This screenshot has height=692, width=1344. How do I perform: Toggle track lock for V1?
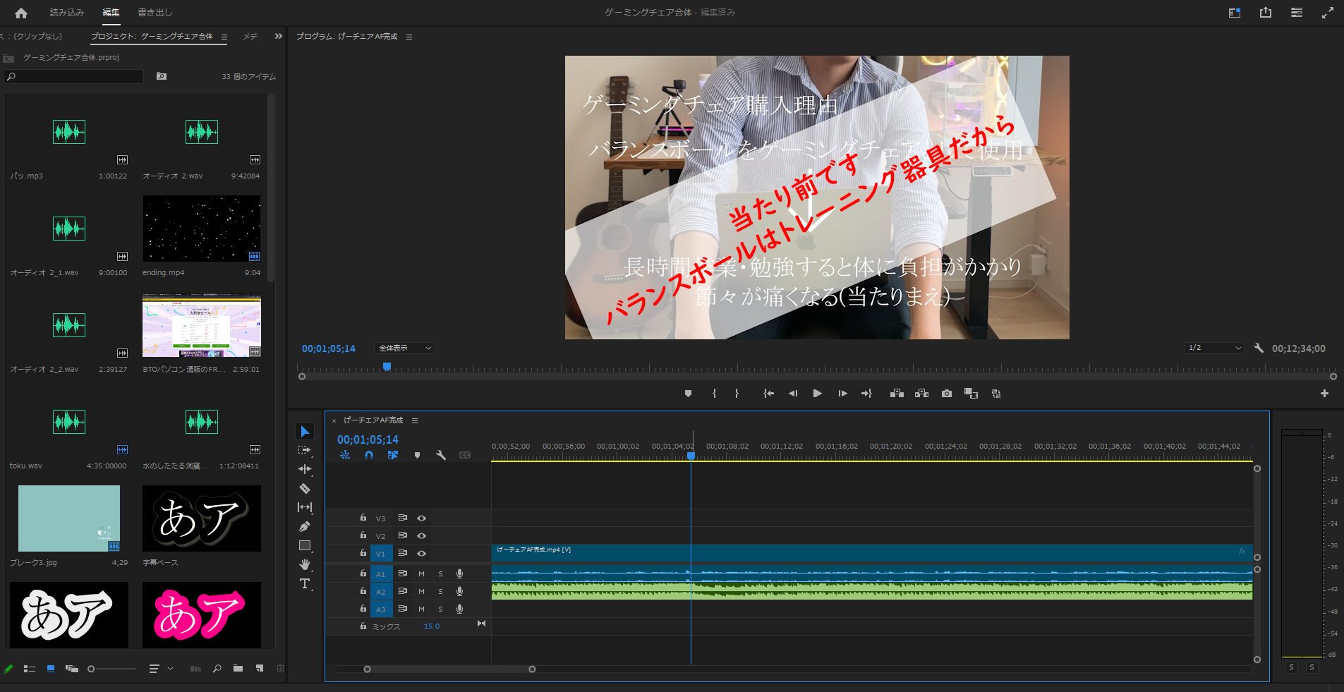363,553
